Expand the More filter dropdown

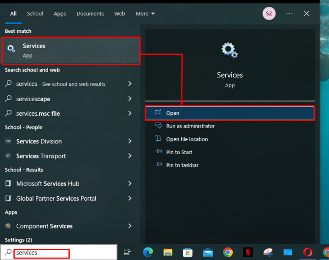pyautogui.click(x=145, y=14)
